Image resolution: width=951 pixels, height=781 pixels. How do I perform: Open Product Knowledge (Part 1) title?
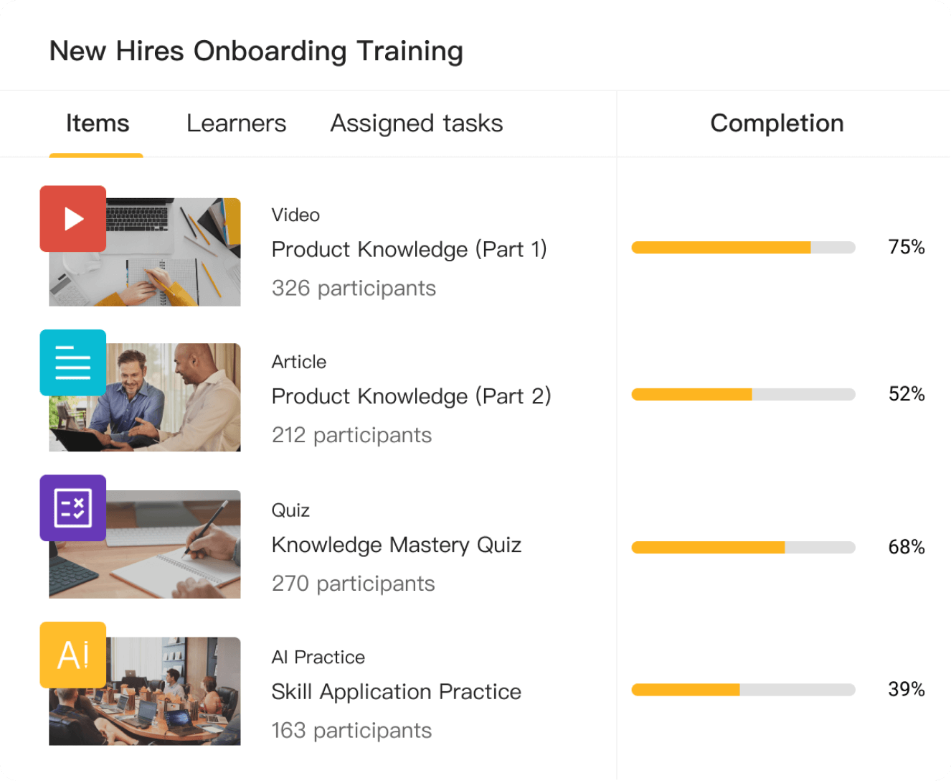409,249
